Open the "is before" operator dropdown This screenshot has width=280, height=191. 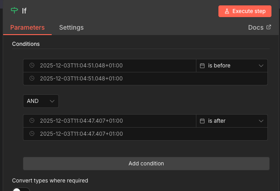232,66
